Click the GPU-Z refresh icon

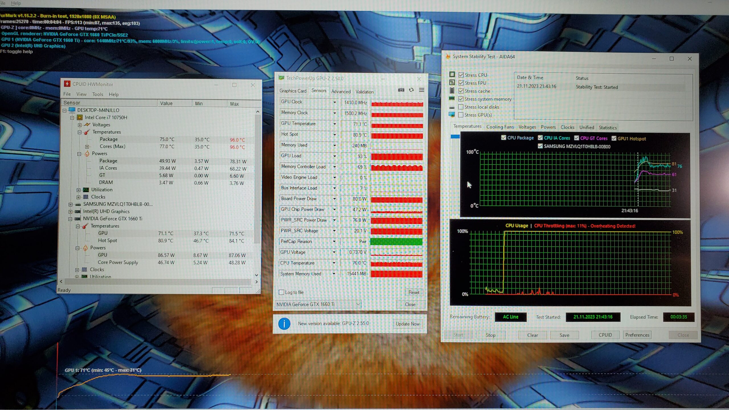411,90
